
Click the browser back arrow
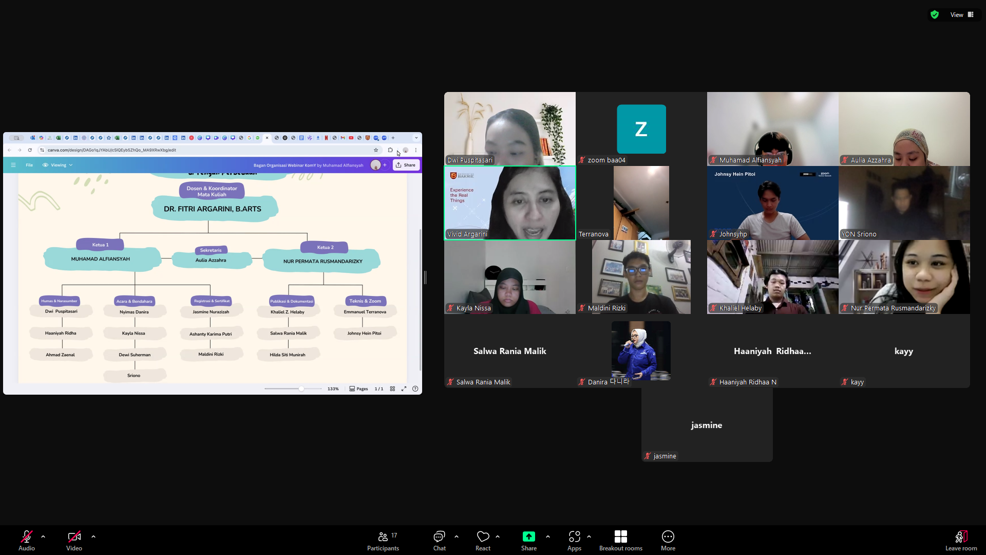pyautogui.click(x=9, y=150)
